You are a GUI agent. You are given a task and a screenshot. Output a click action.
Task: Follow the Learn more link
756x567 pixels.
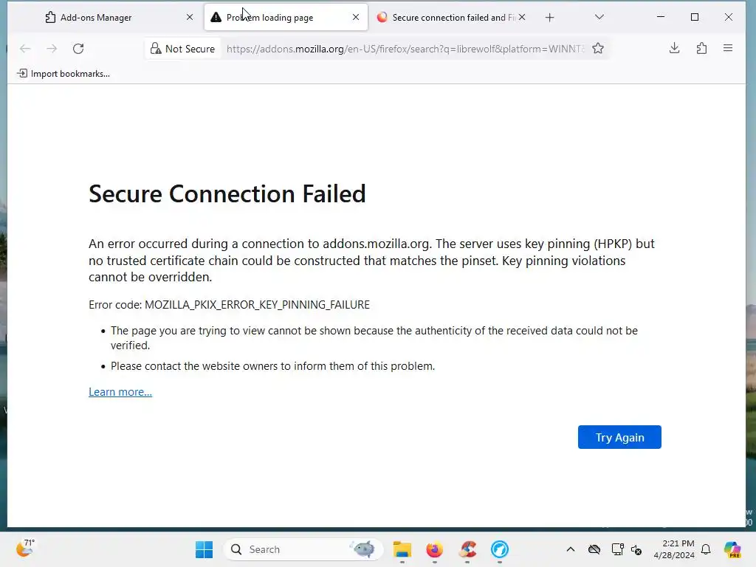[120, 392]
